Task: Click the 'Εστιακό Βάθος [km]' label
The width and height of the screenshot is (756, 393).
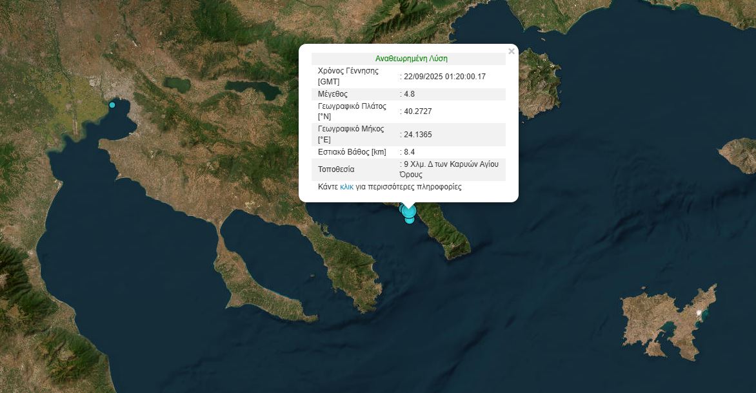Action: (x=352, y=151)
